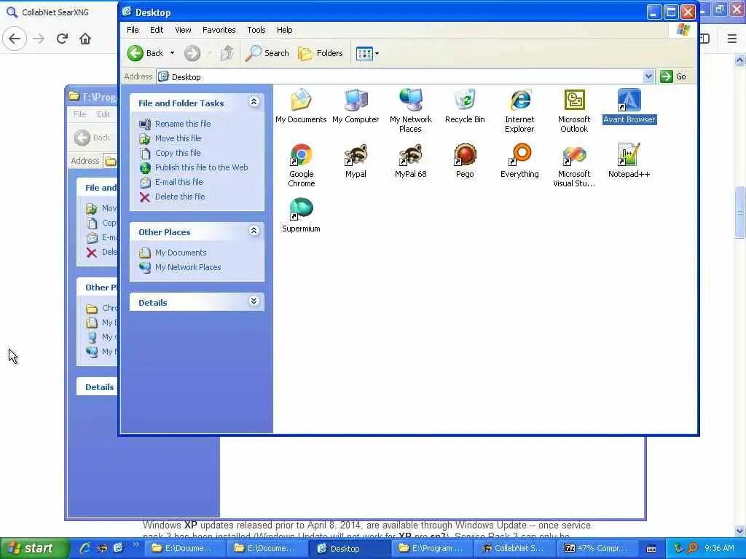Select the Supermium shortcut icon
This screenshot has width=746, height=559.
point(301,215)
